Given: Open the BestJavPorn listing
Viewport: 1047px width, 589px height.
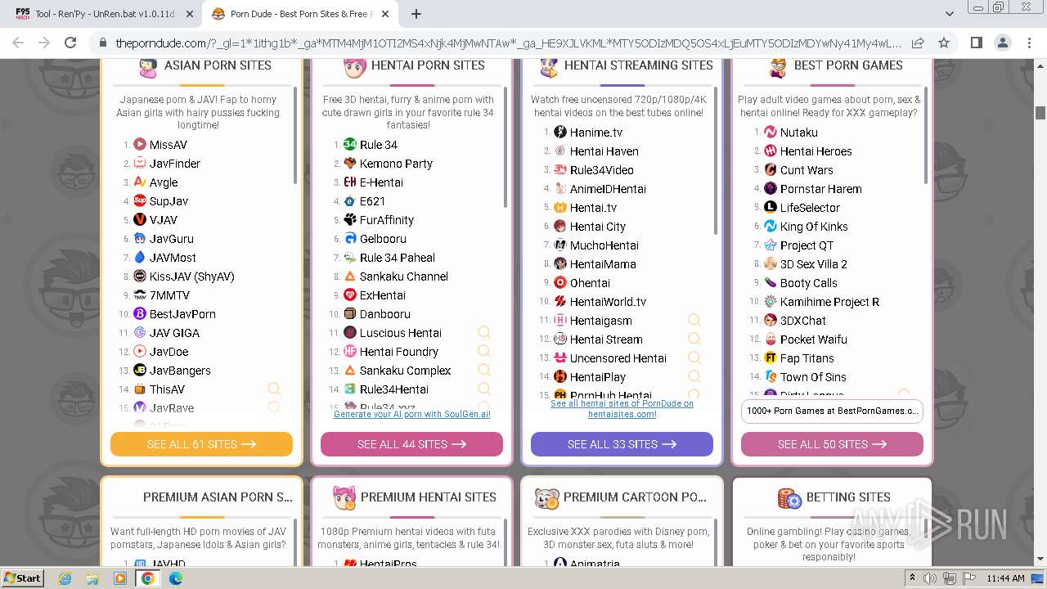Looking at the screenshot, I should [x=182, y=314].
